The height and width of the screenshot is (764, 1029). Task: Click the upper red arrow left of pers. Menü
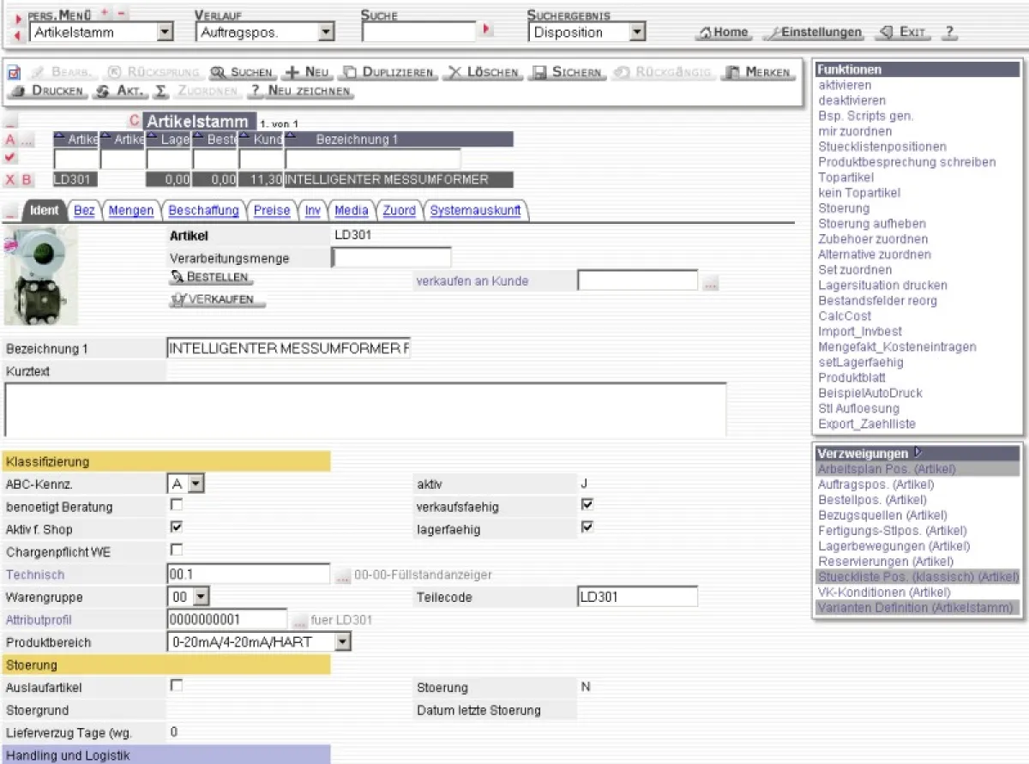pyautogui.click(x=18, y=18)
